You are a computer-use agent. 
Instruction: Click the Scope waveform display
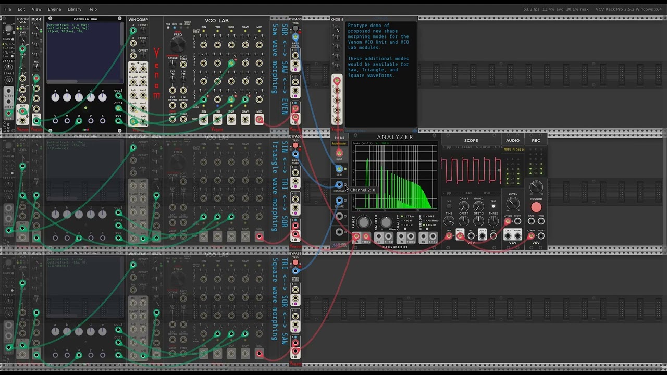point(471,170)
